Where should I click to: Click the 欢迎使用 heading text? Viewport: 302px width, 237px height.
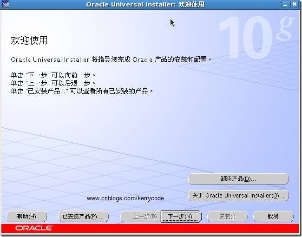click(x=29, y=40)
